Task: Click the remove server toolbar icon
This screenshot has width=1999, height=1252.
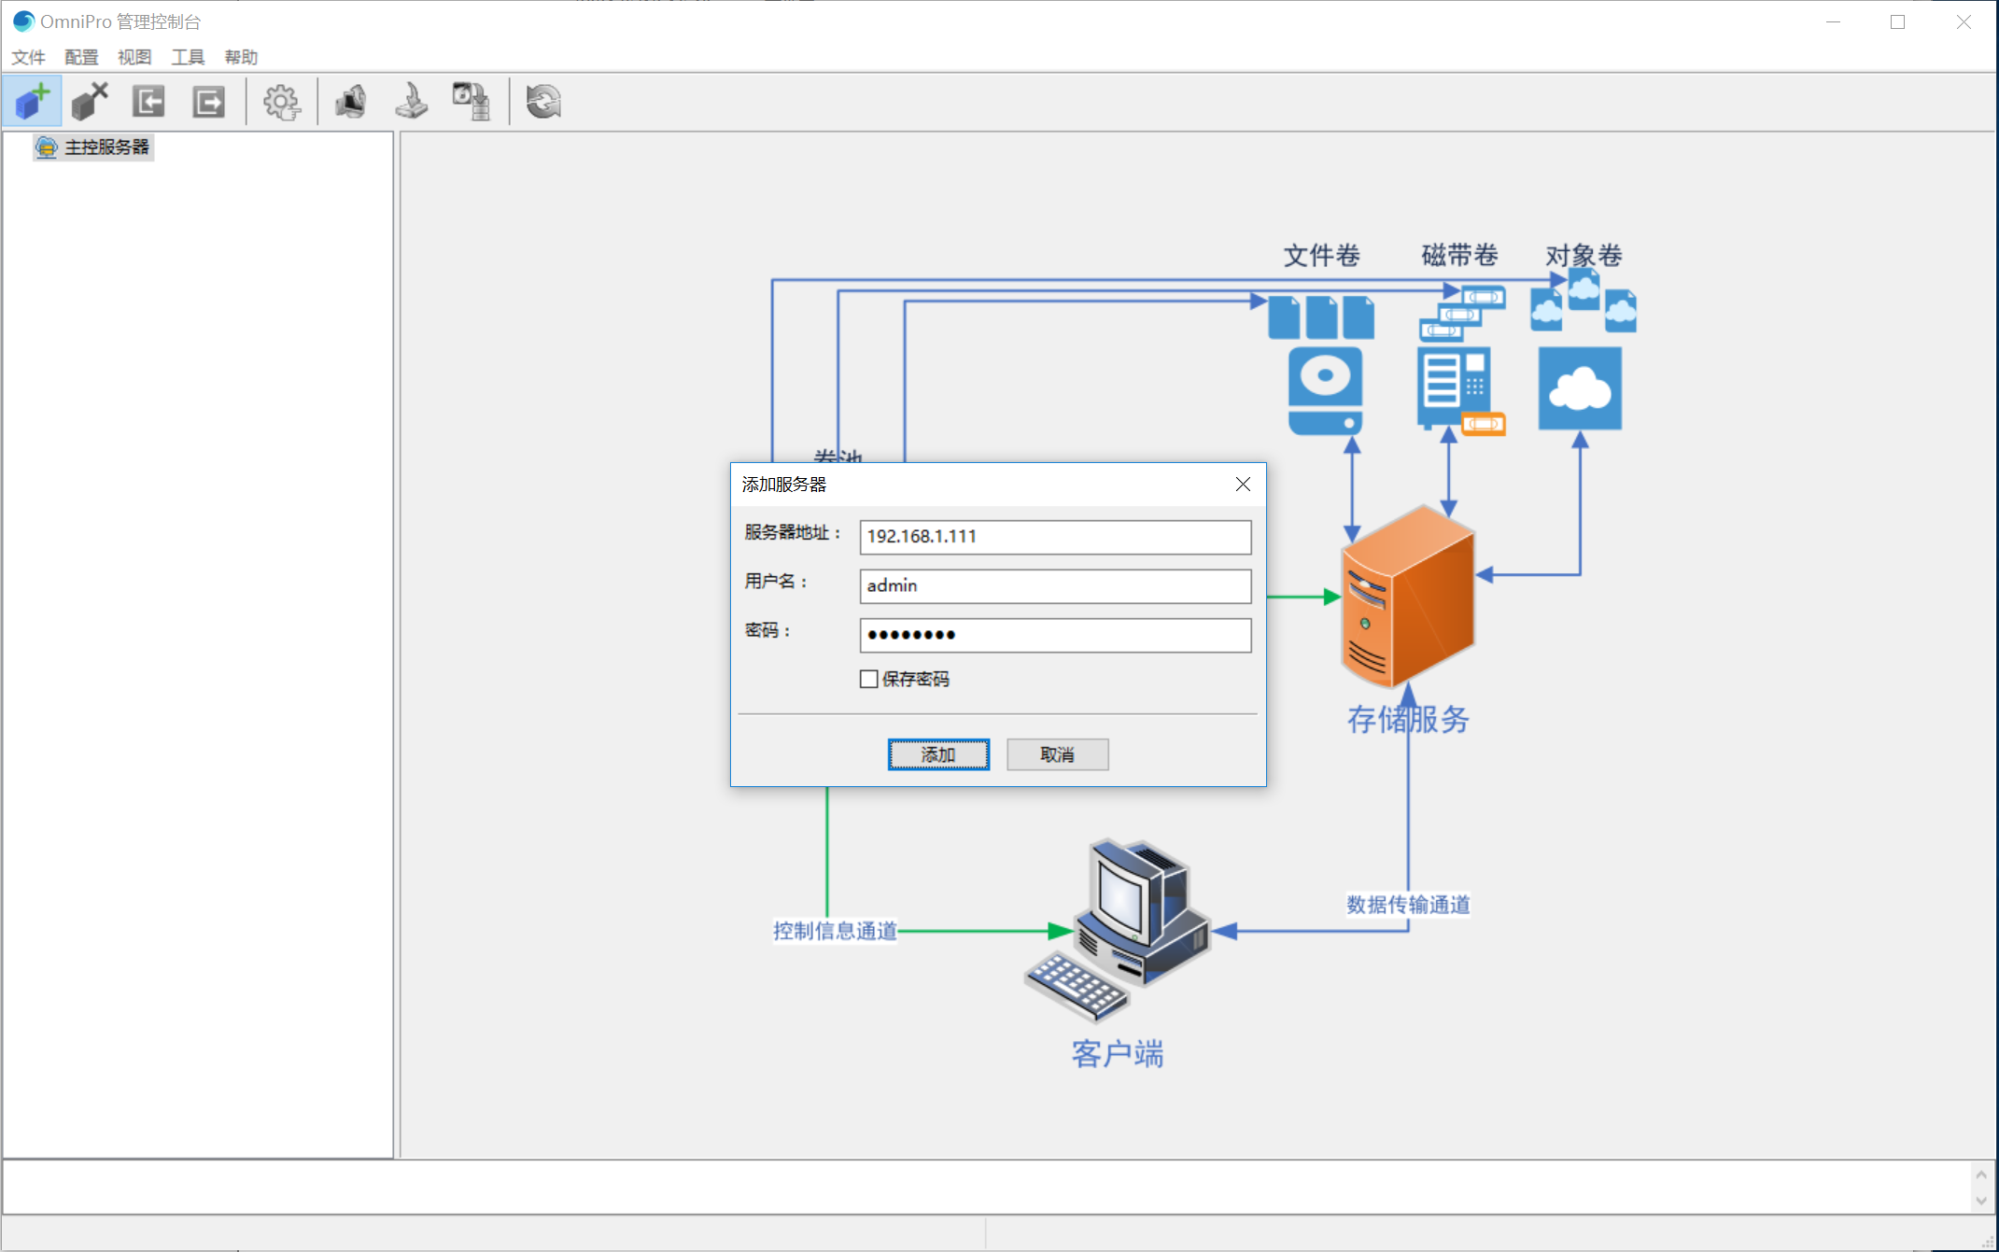Action: click(90, 101)
